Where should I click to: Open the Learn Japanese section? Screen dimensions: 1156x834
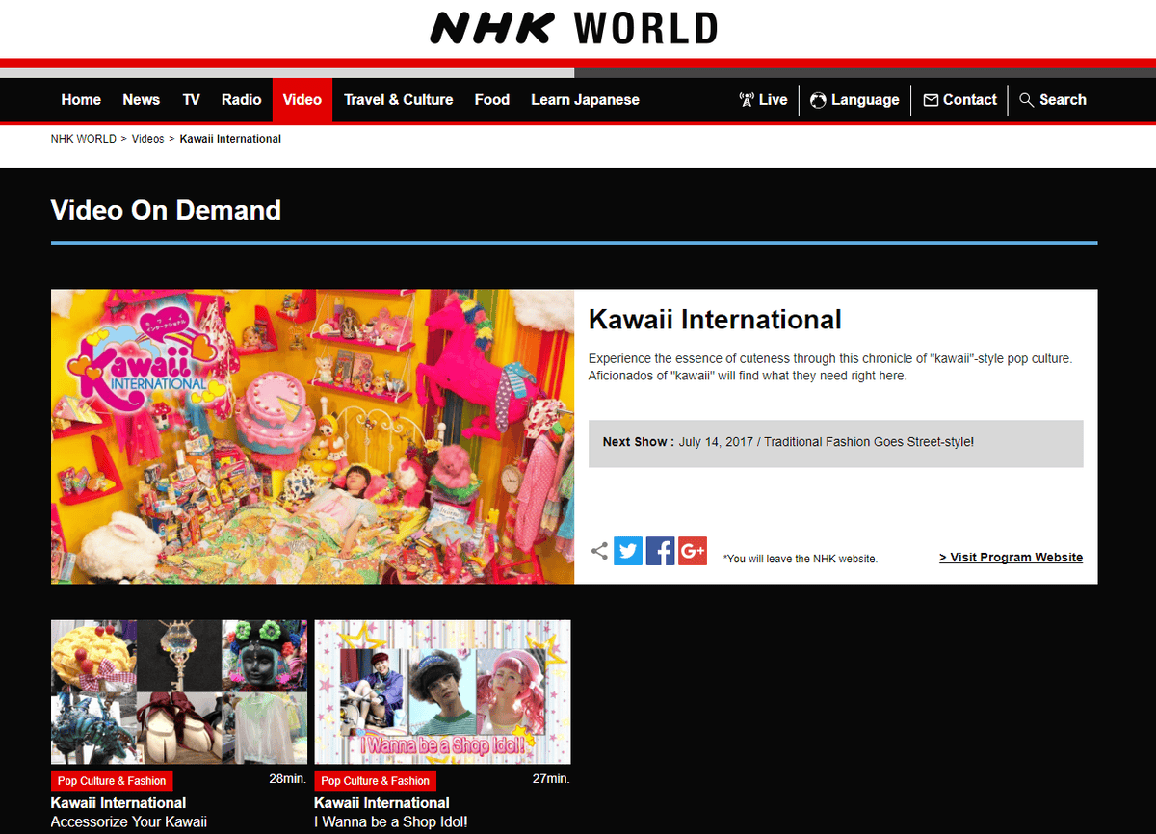586,100
